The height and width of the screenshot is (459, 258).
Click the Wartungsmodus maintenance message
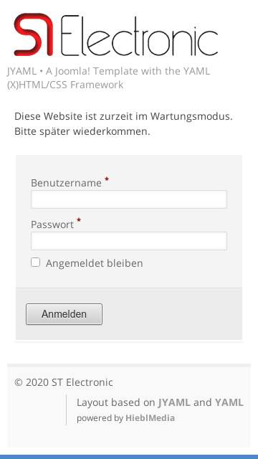pyautogui.click(x=123, y=124)
